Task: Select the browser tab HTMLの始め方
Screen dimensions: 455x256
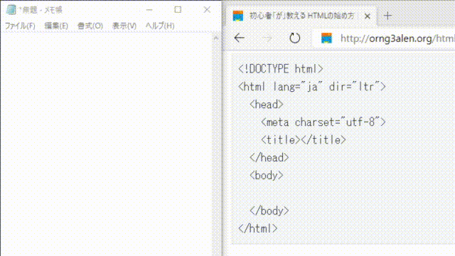Action: click(301, 16)
